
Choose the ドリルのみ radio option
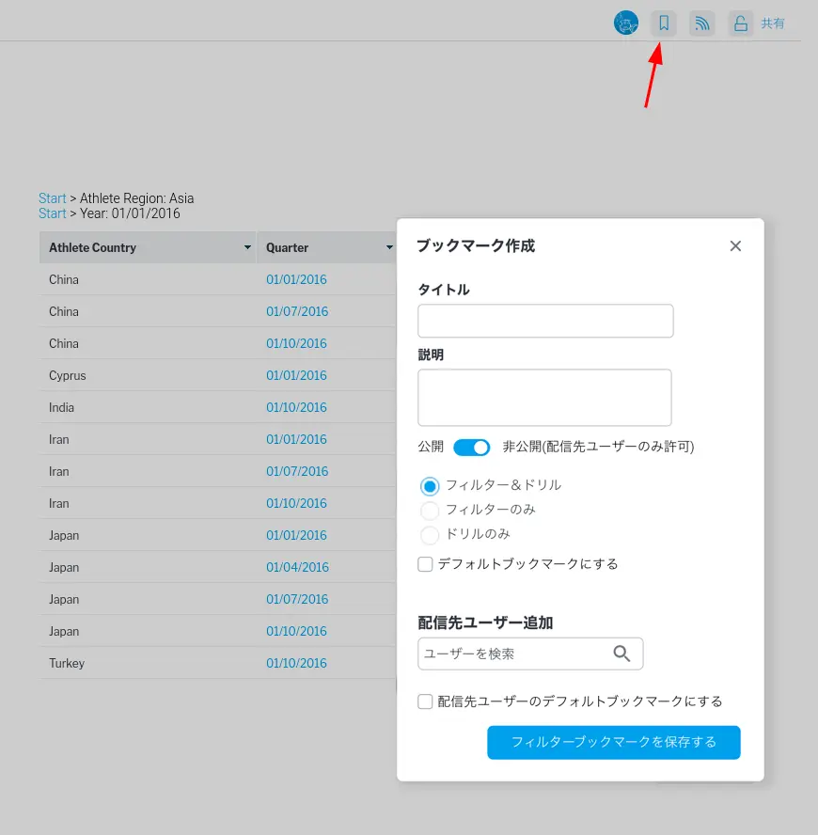430,535
